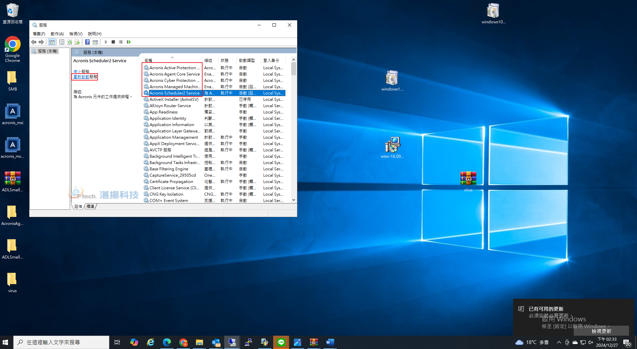The height and width of the screenshot is (349, 637).
Task: Open Word from the taskbar
Action: 330,342
